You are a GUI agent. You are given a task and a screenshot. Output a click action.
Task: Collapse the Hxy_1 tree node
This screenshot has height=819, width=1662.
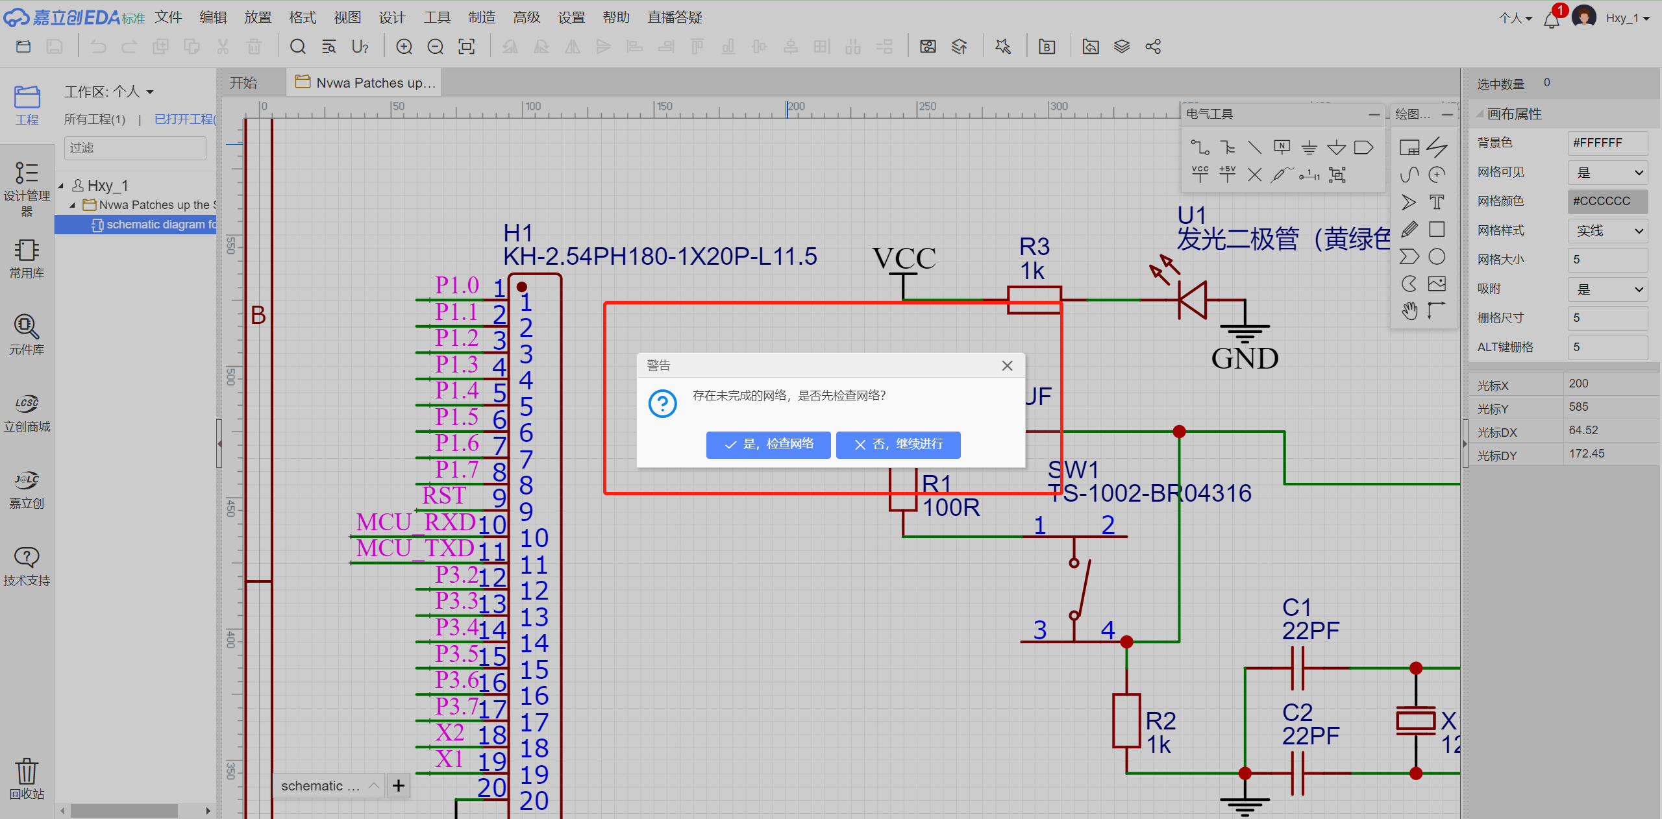[61, 186]
